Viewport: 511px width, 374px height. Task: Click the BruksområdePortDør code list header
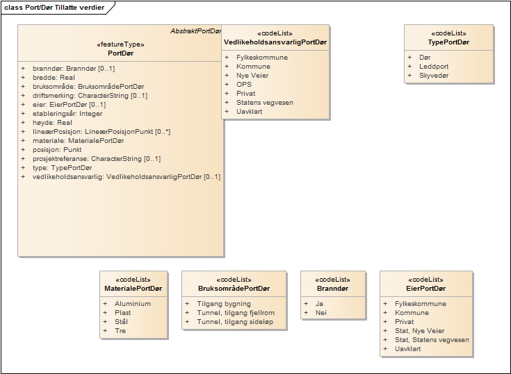(x=234, y=288)
